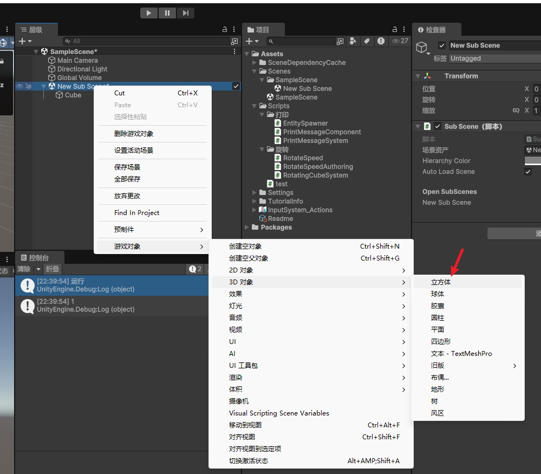Choose 创建空对象 from the GameObject submenu
541x474 pixels.
pyautogui.click(x=311, y=246)
